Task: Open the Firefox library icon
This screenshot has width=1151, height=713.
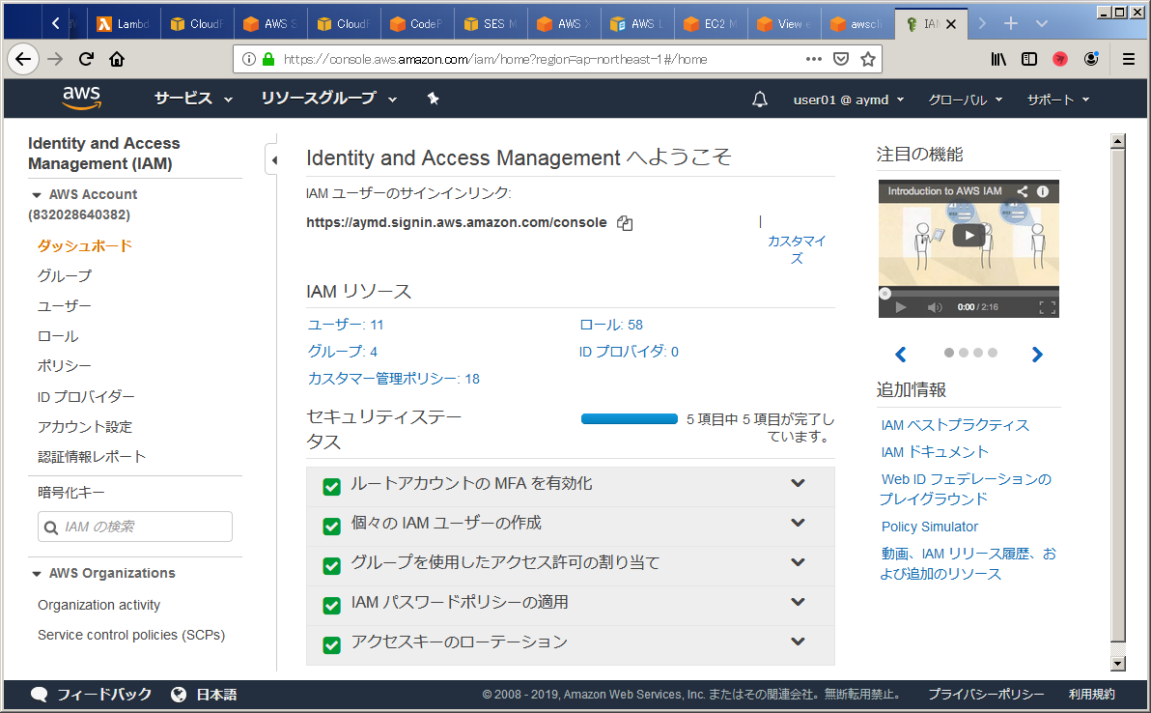Action: pos(998,60)
